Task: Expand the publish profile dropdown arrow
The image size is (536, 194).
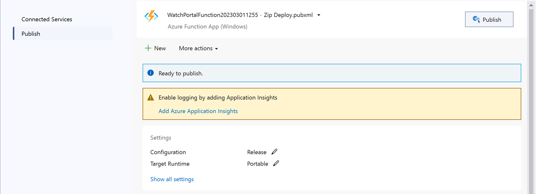Action: click(x=319, y=15)
